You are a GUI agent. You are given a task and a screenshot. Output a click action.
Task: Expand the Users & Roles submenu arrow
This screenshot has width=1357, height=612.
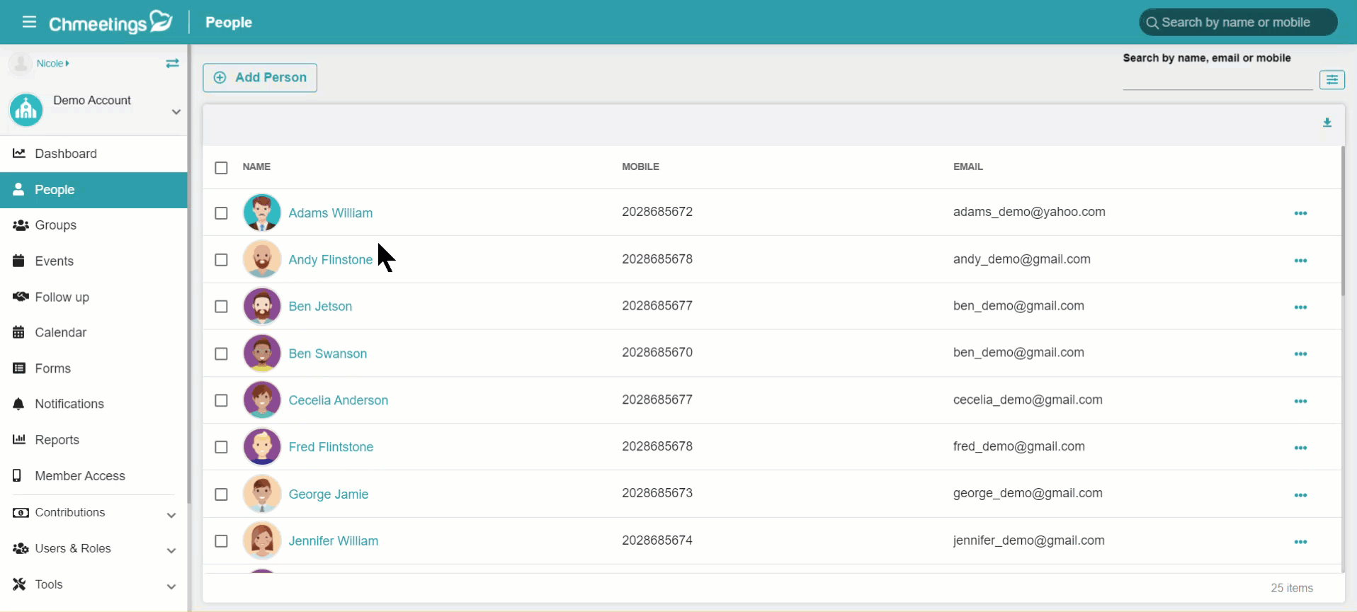point(171,550)
